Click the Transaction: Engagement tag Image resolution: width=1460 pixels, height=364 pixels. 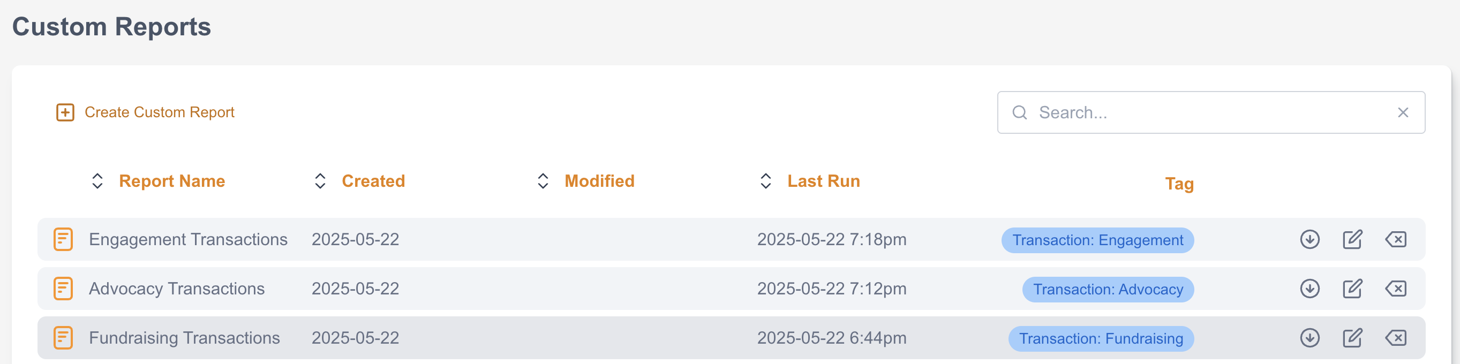click(1097, 240)
